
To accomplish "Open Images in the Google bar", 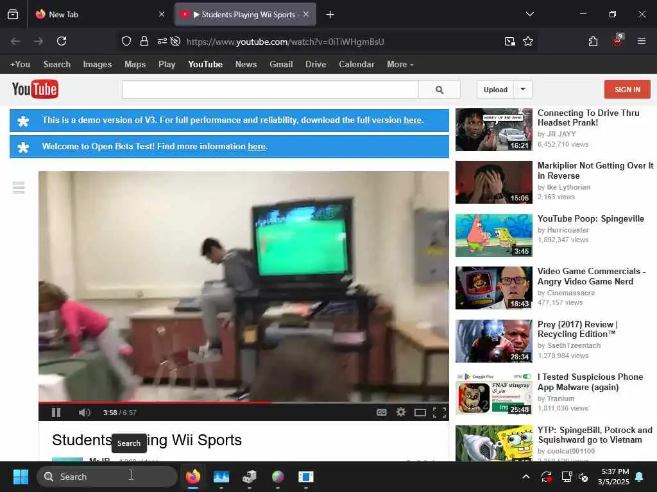I will [98, 65].
